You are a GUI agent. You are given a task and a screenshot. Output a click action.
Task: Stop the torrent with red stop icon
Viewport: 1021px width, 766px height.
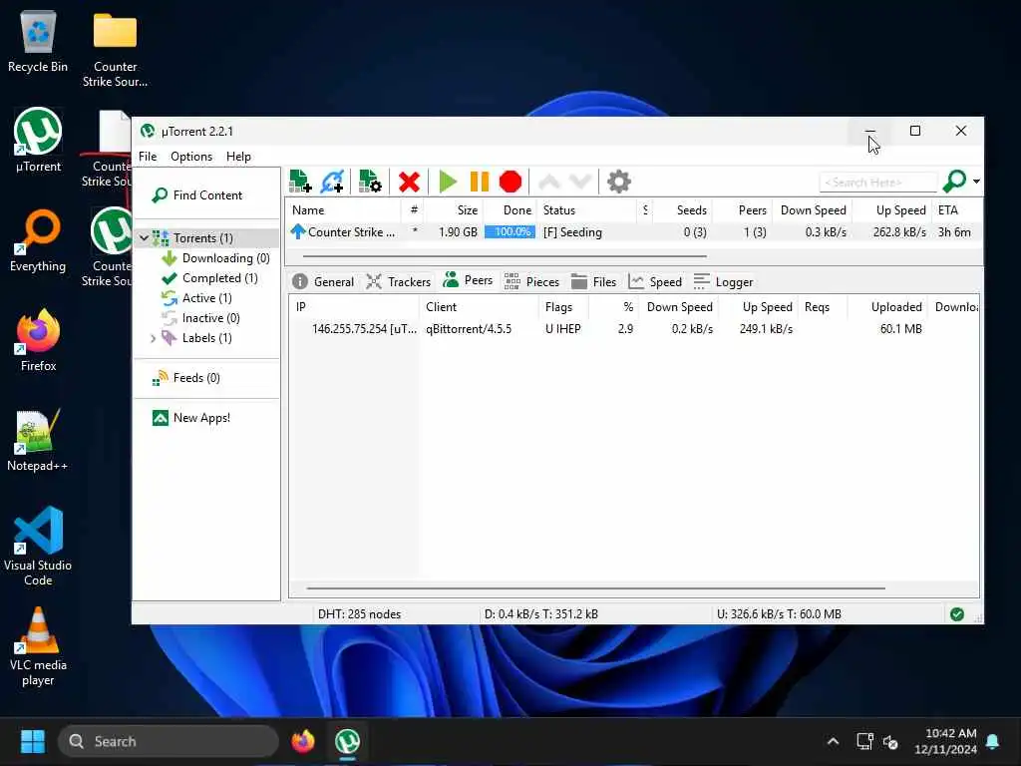coord(510,182)
